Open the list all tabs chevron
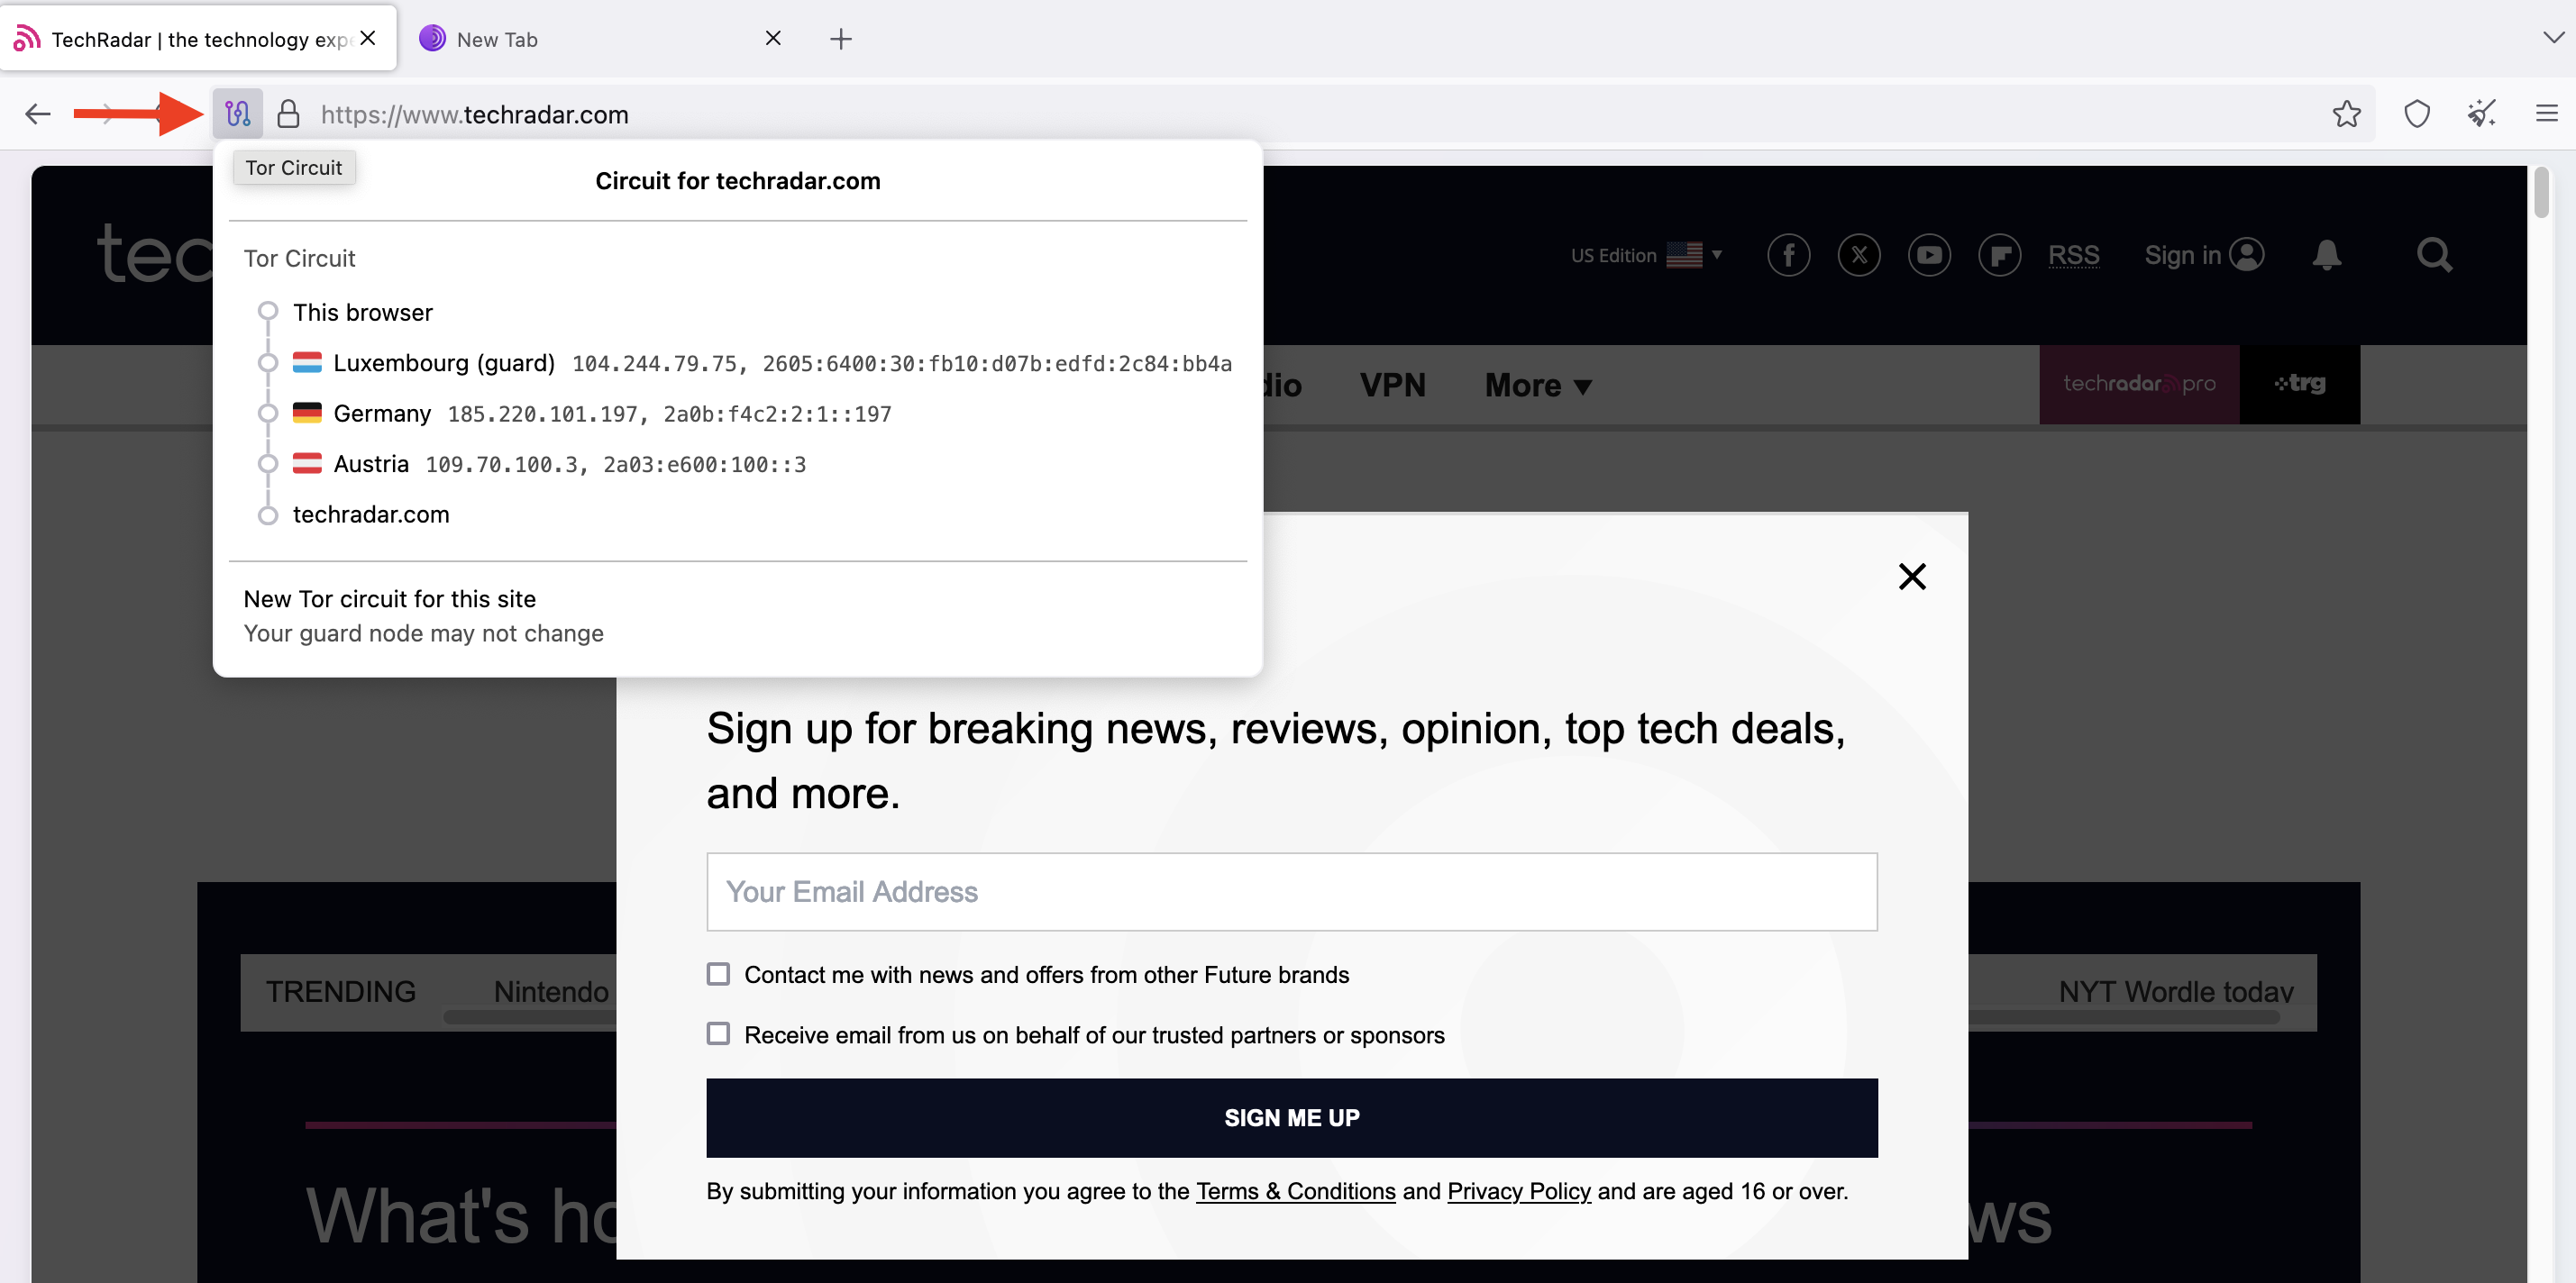2576x1283 pixels. (2553, 38)
